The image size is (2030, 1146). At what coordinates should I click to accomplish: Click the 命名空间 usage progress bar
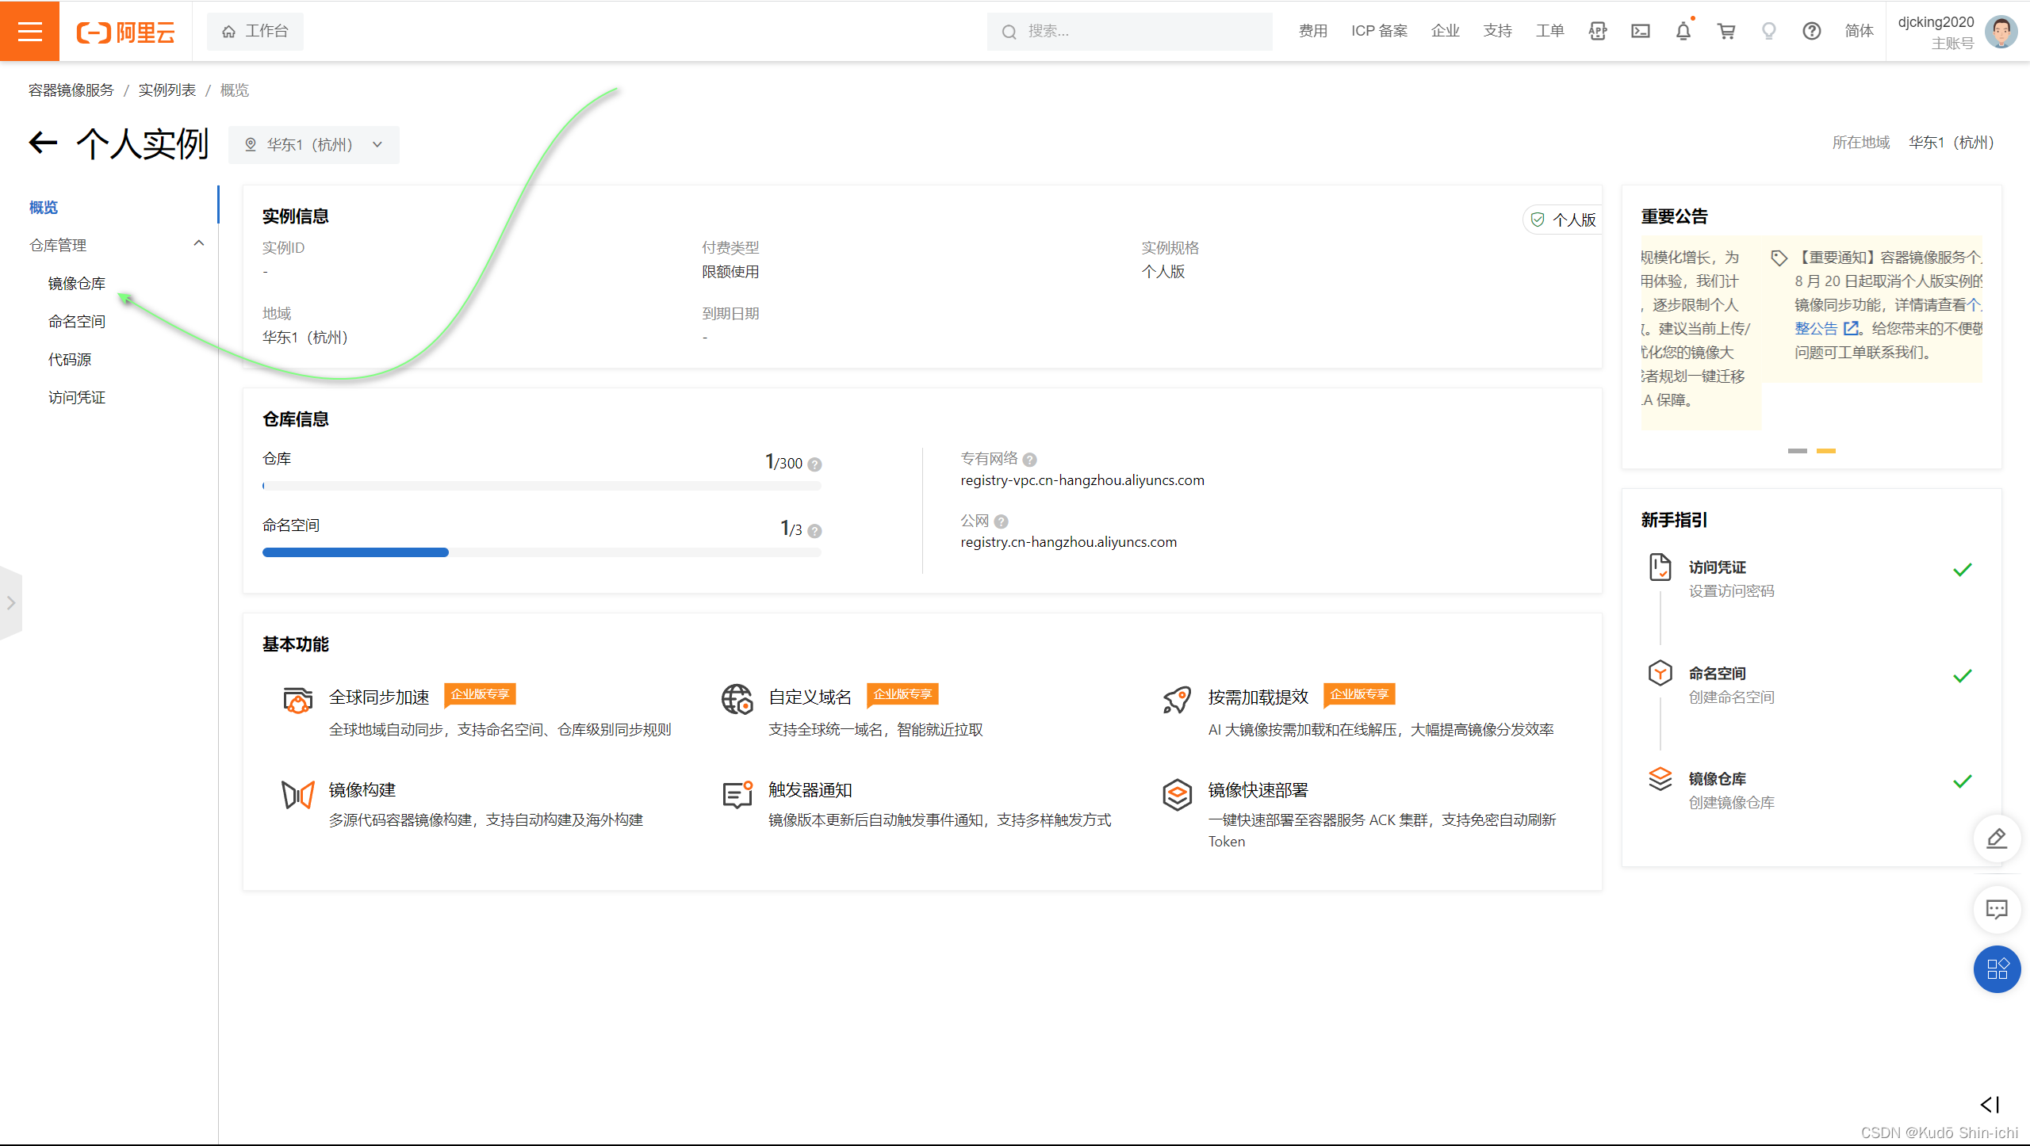pos(542,552)
